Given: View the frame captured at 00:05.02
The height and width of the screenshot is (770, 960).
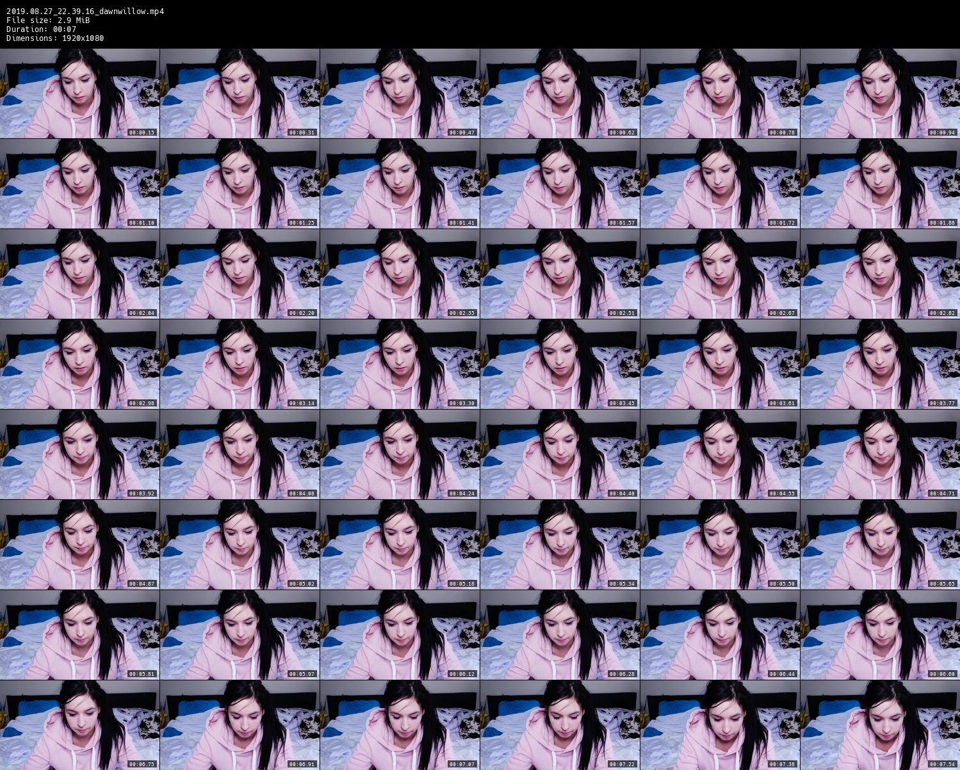Looking at the screenshot, I should coord(240,545).
